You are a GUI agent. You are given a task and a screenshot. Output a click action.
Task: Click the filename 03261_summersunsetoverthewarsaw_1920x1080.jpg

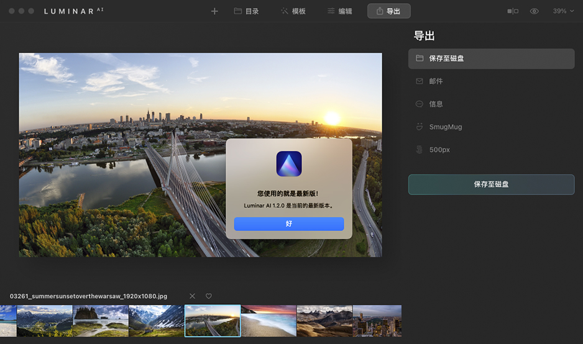(88, 296)
